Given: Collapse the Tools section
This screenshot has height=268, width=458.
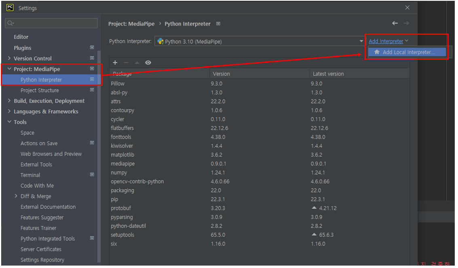Looking at the screenshot, I should pos(9,122).
